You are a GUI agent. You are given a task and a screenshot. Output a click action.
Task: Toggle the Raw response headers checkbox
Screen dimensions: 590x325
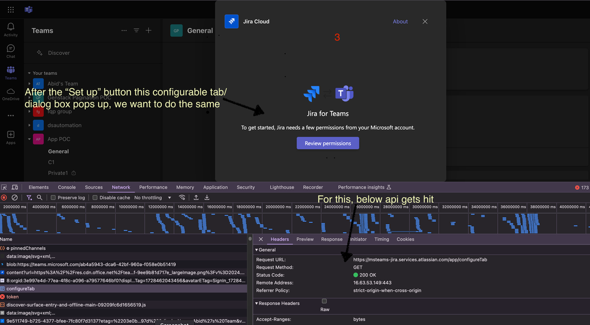coord(324,301)
